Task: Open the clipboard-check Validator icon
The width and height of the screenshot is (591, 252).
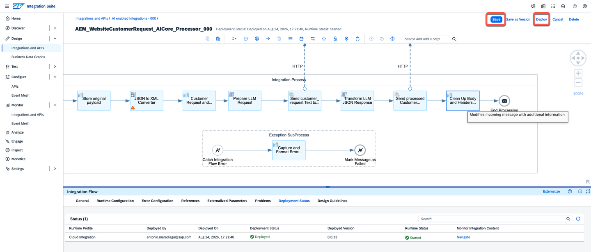Action: click(357, 39)
